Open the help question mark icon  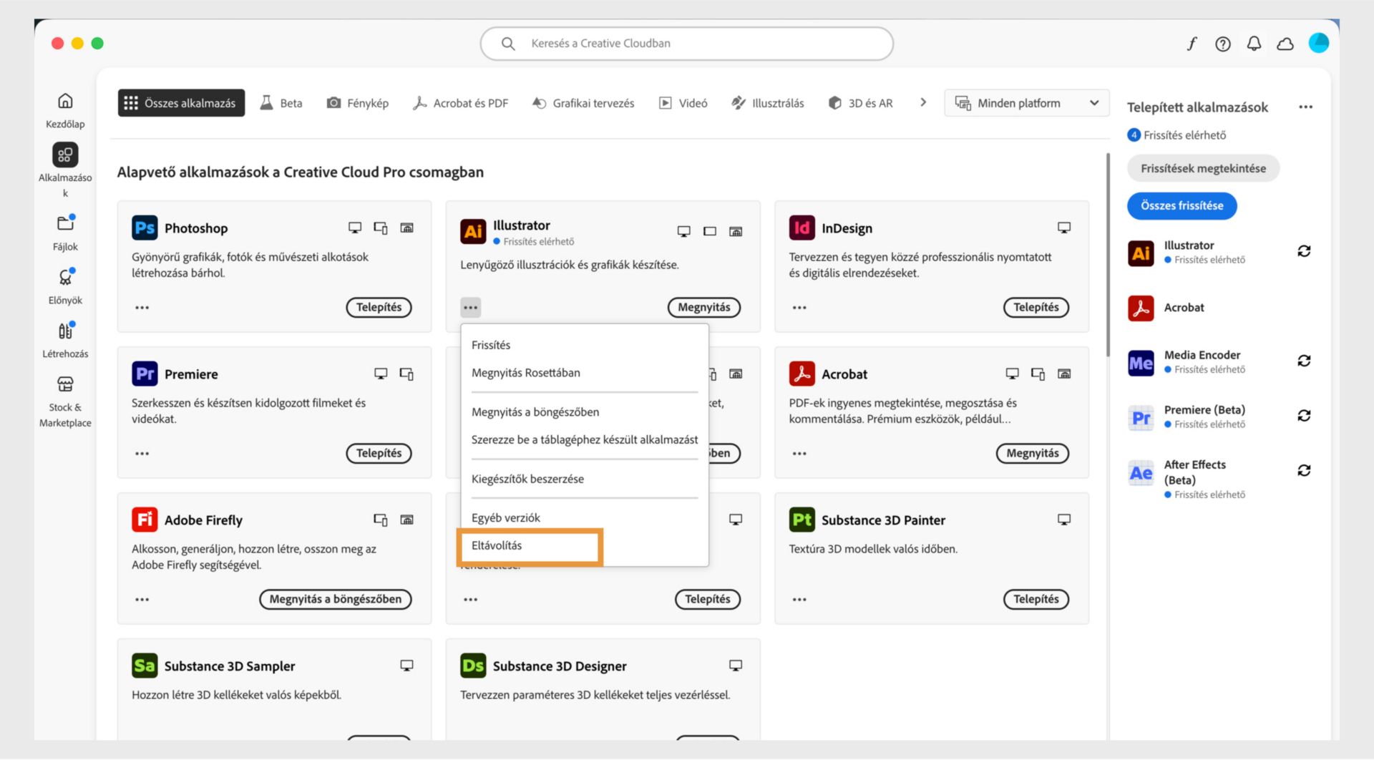[1223, 44]
